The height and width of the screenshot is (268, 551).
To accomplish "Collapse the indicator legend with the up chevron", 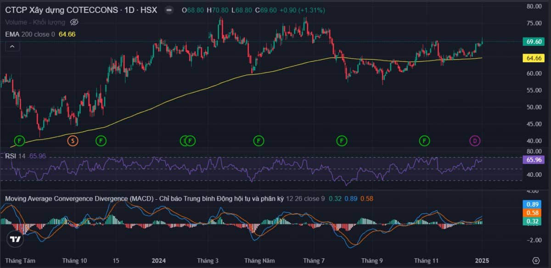I will (x=12, y=46).
